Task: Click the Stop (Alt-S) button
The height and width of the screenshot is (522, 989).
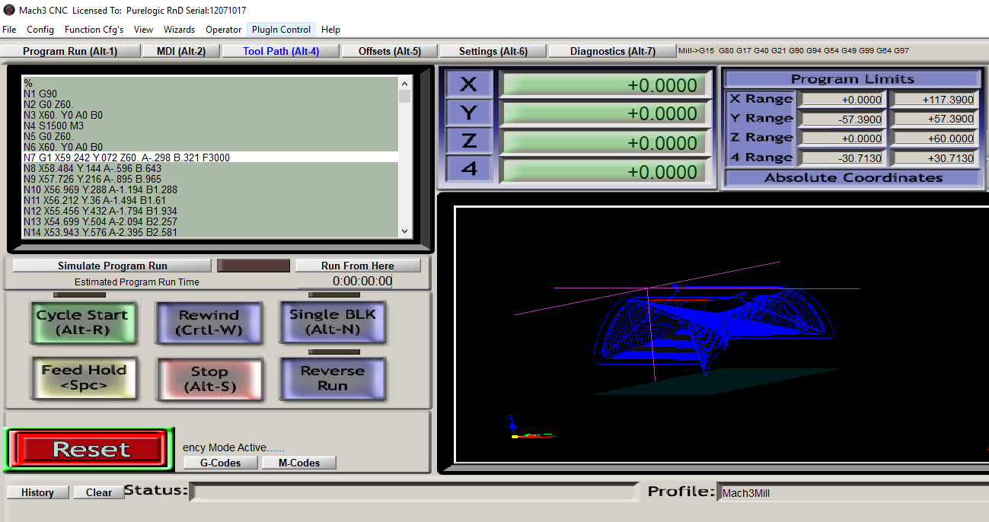Action: (209, 379)
